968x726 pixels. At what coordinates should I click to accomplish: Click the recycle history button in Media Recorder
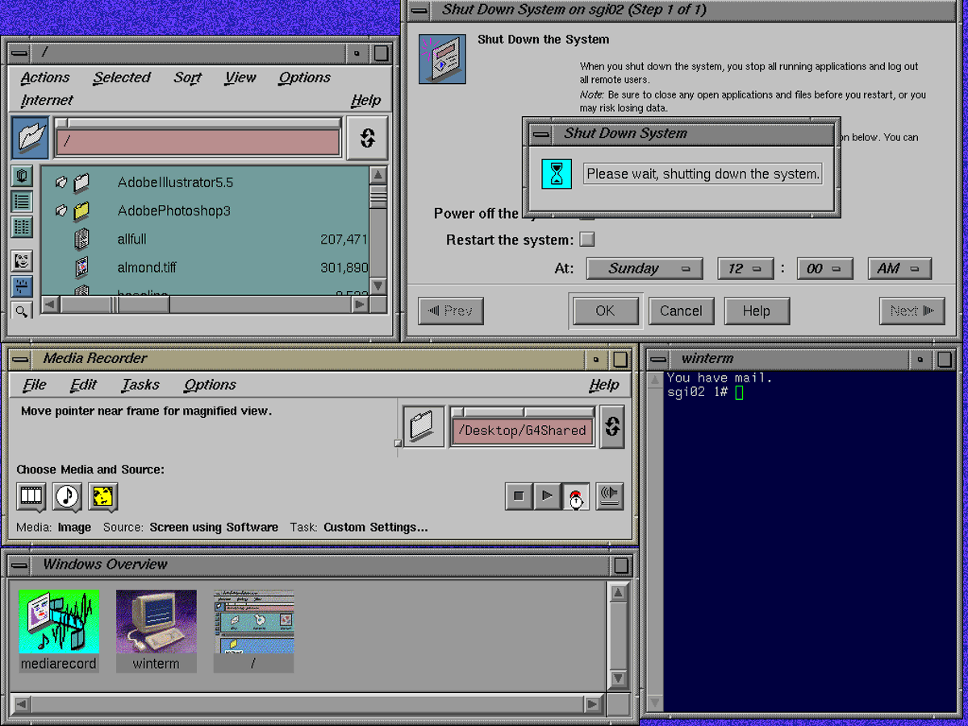[612, 427]
